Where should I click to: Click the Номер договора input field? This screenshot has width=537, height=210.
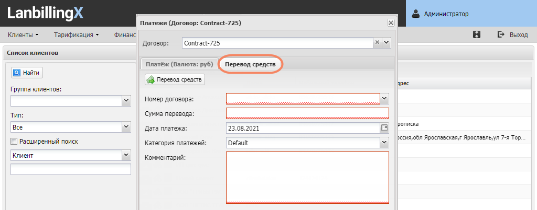pos(303,99)
